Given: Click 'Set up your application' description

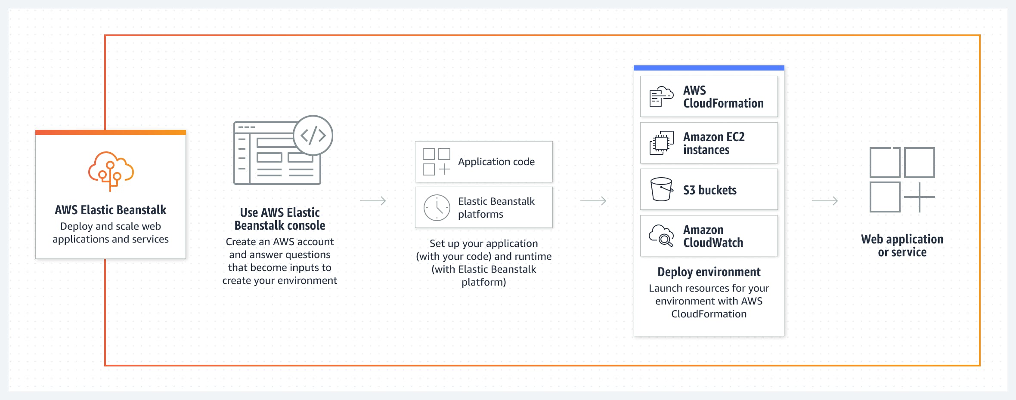Looking at the screenshot, I should click(484, 263).
